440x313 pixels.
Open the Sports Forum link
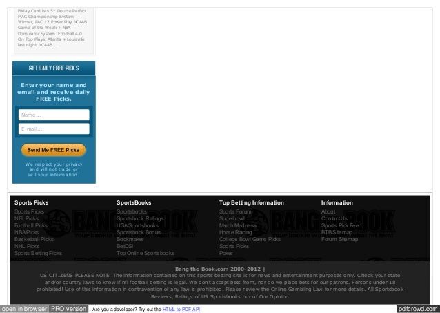(x=235, y=211)
